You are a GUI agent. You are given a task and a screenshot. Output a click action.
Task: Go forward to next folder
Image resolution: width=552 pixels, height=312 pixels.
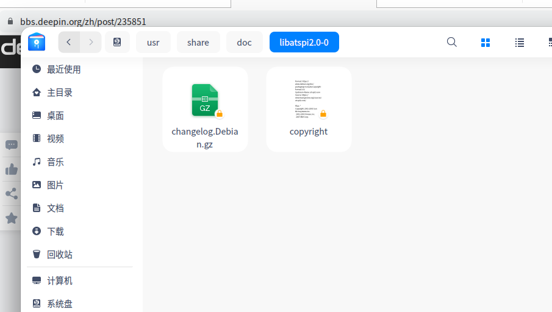click(91, 42)
